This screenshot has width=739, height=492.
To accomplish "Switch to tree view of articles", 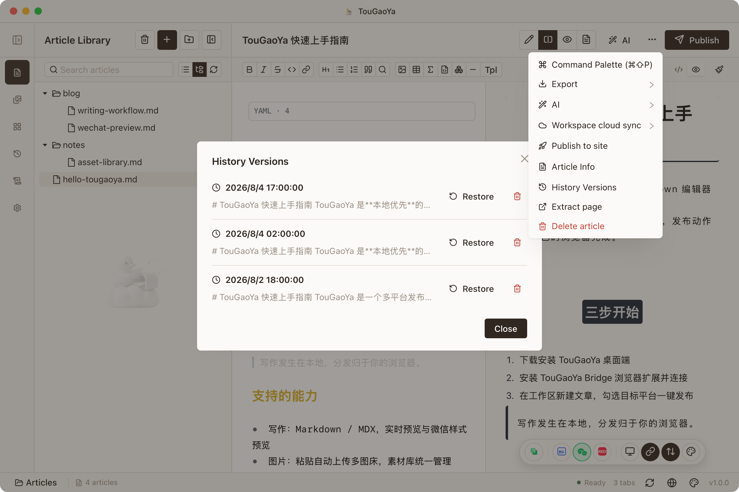I will 200,70.
